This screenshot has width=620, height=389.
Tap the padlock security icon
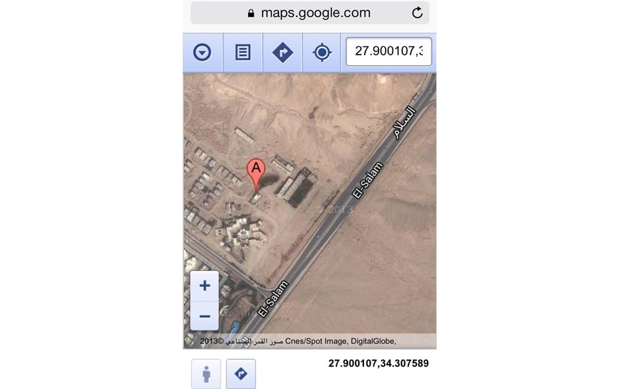coord(251,13)
